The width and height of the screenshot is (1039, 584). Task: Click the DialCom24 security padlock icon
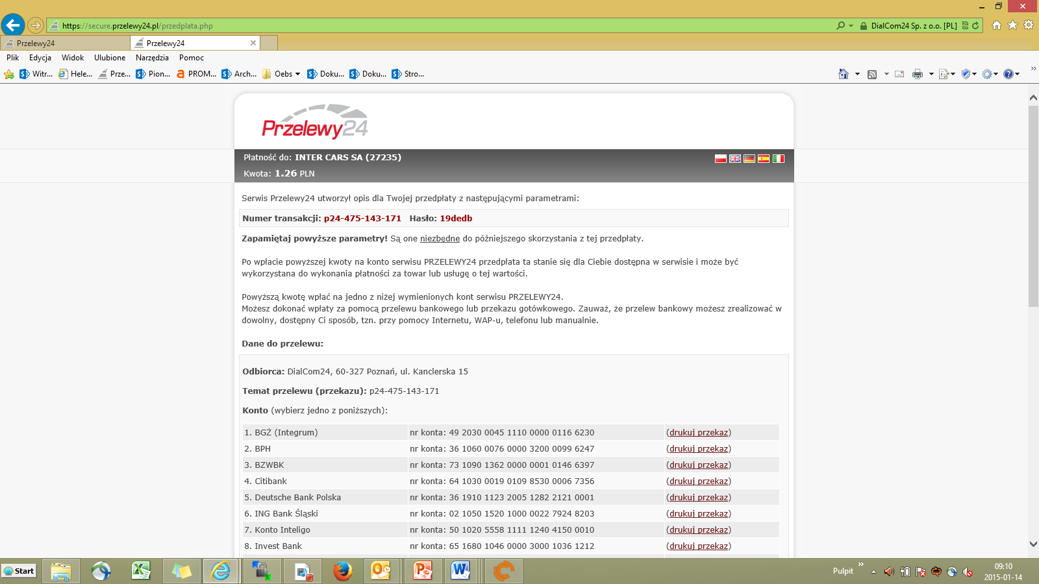click(x=864, y=26)
